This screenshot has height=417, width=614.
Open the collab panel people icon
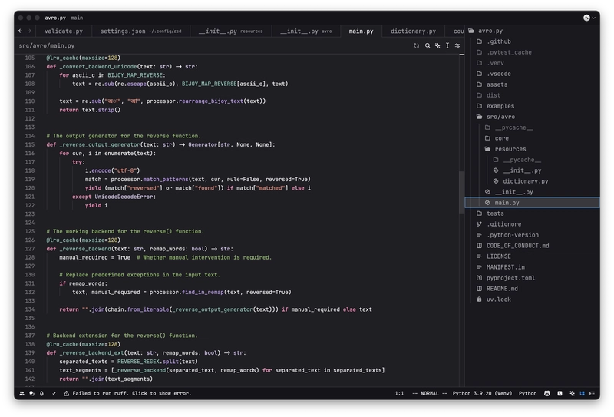pyautogui.click(x=22, y=393)
